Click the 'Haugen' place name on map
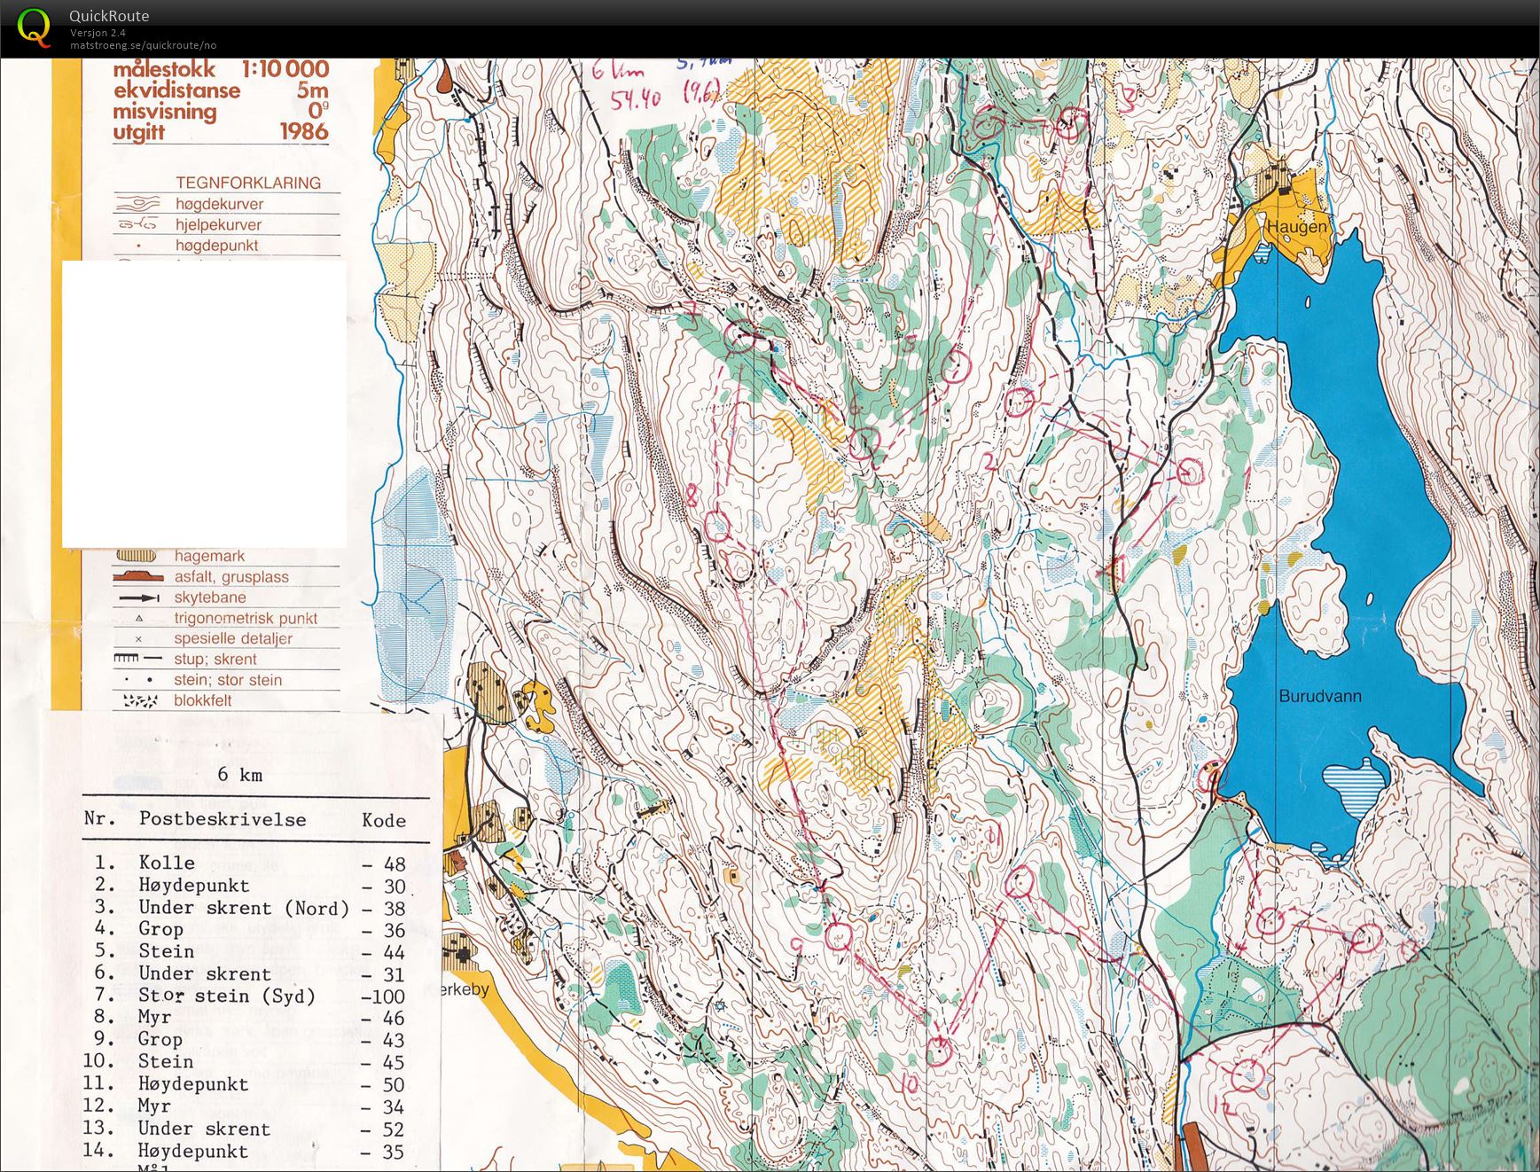The image size is (1540, 1172). pyautogui.click(x=1297, y=226)
